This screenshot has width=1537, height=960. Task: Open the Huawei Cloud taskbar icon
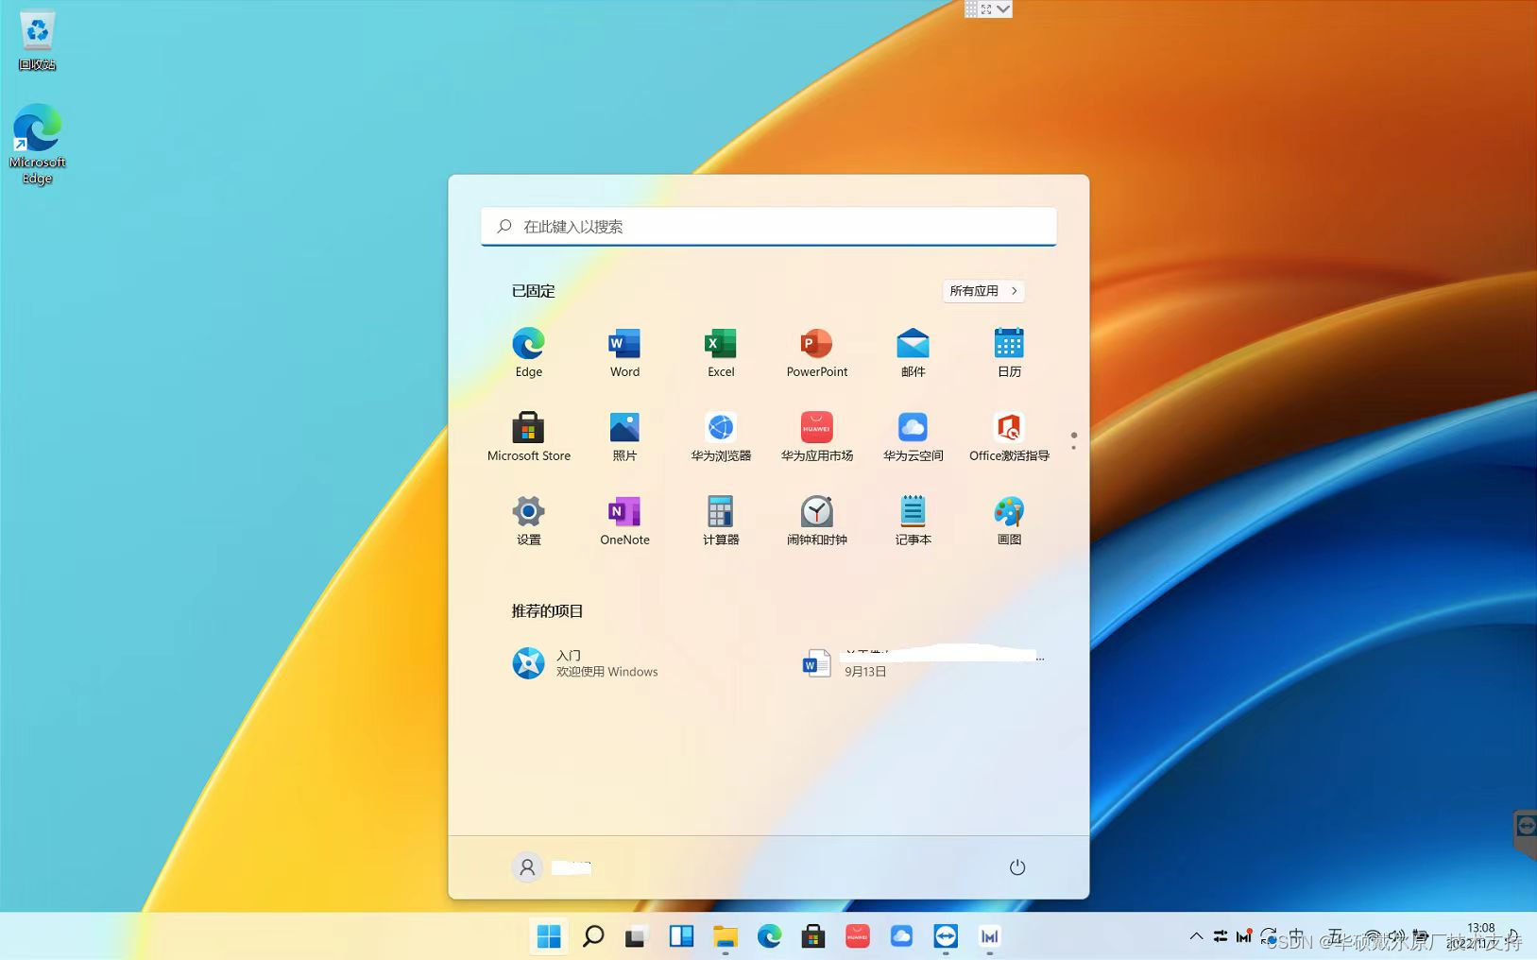pos(901,936)
